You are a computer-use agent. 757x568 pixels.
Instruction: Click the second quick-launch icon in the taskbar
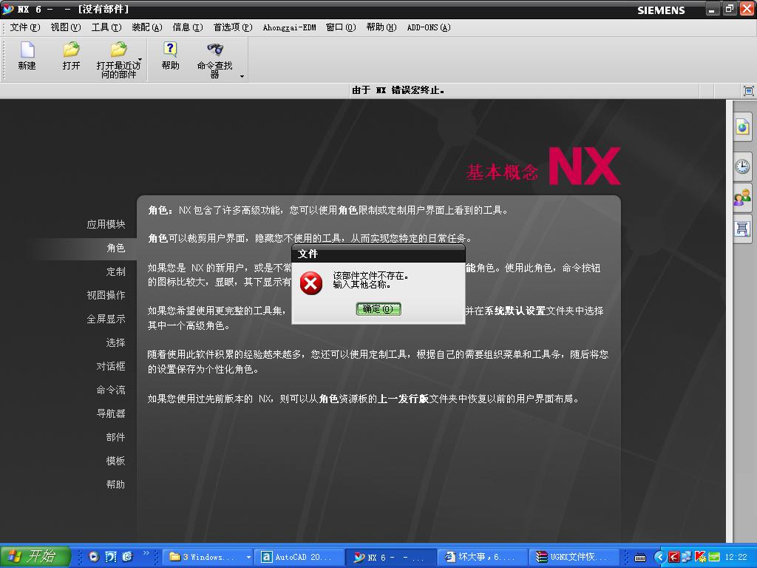coord(111,557)
